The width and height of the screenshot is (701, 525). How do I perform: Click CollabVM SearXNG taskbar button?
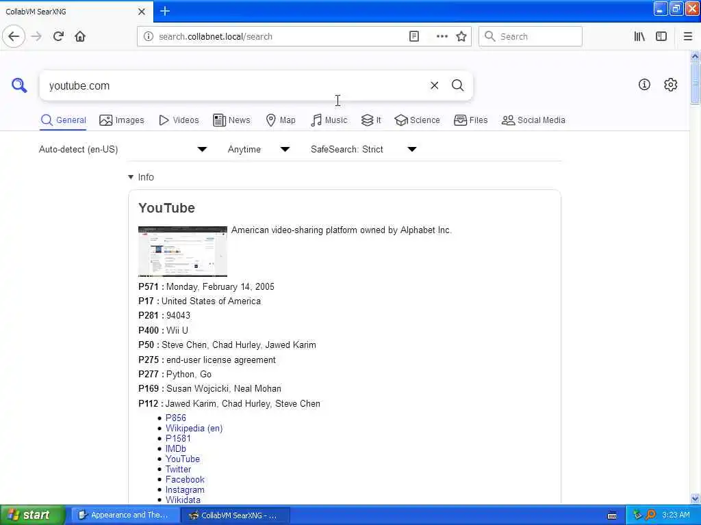tap(235, 515)
